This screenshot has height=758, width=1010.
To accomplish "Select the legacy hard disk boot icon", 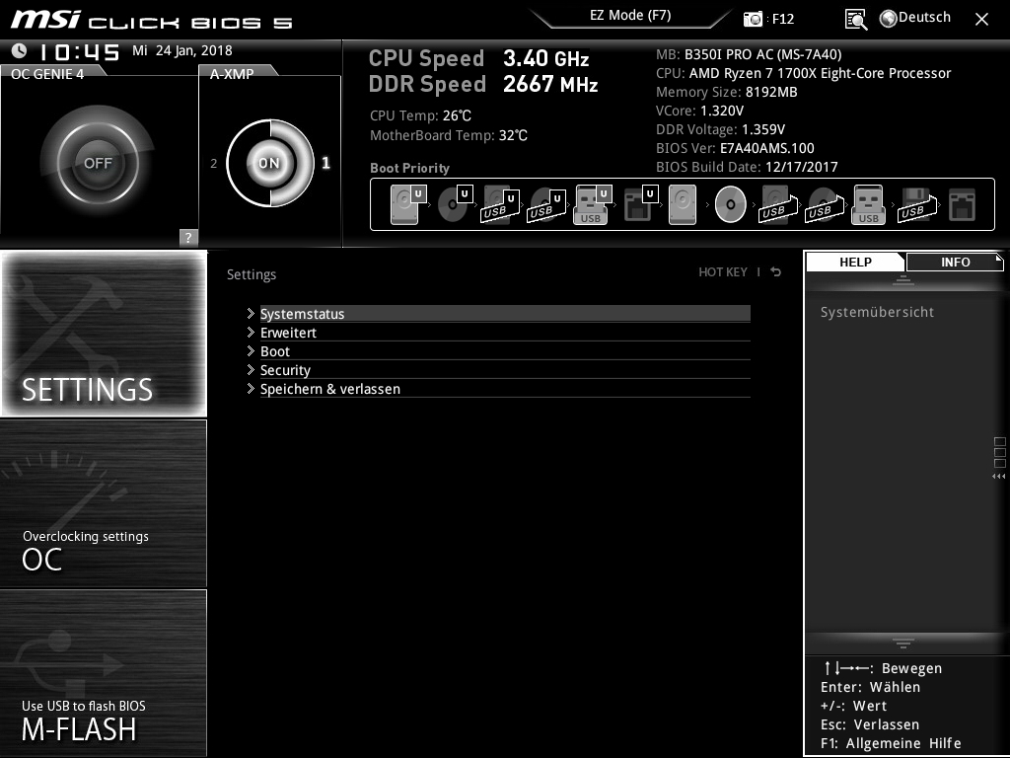I will click(683, 204).
